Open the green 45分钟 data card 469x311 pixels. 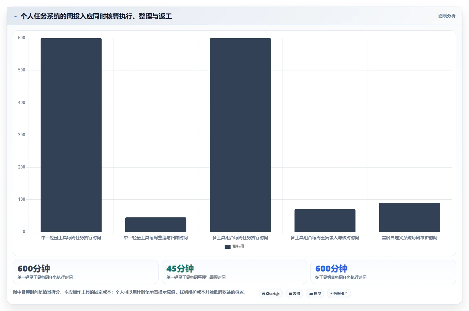coord(234,272)
